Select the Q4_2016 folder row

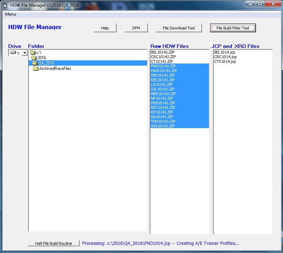pos(88,63)
